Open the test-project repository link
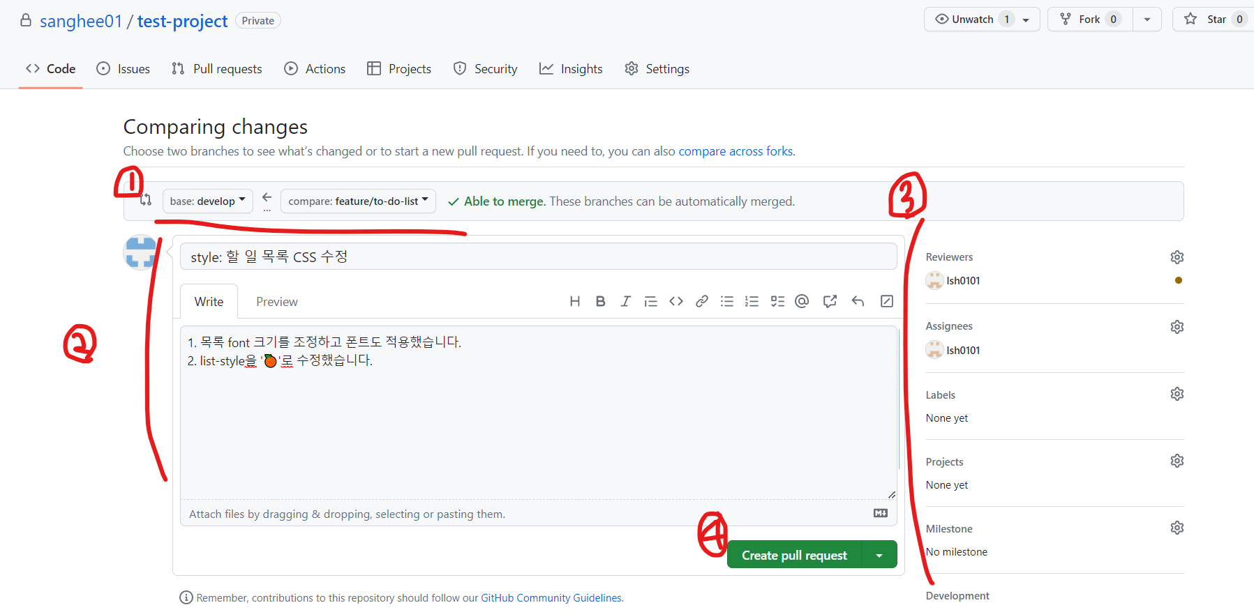Screen dimensions: 1254x612 click(x=182, y=21)
